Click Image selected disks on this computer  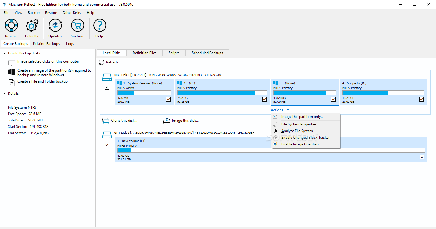(x=48, y=61)
